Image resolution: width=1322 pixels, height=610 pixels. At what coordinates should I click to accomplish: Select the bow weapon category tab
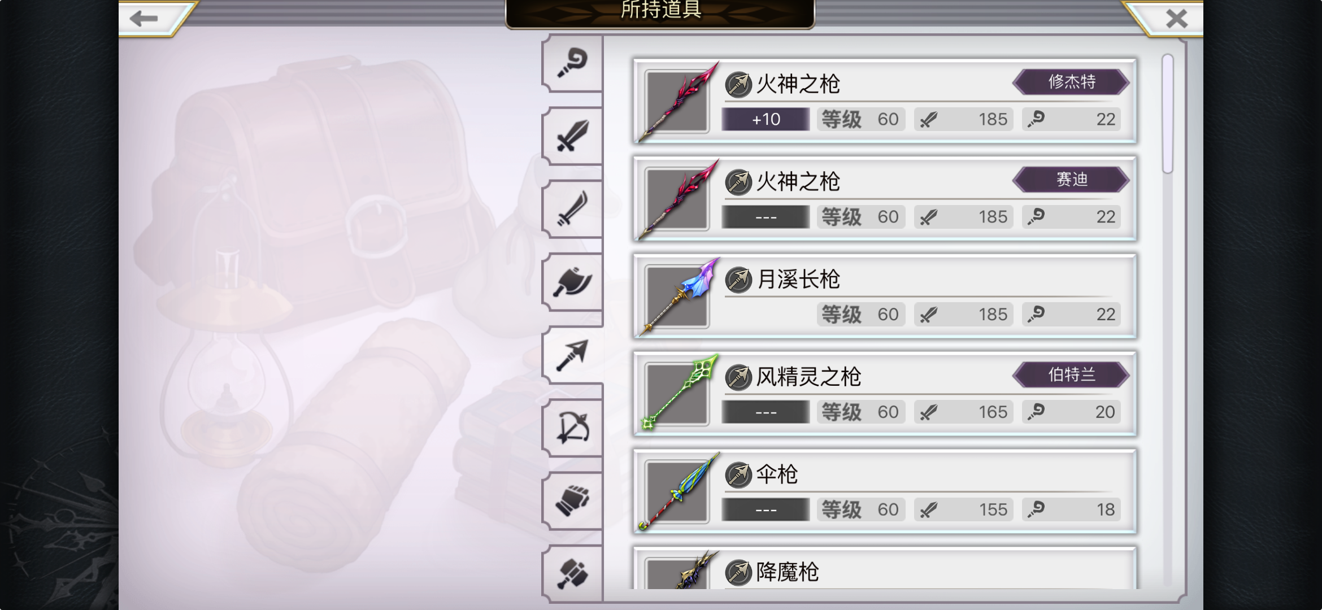(x=572, y=428)
